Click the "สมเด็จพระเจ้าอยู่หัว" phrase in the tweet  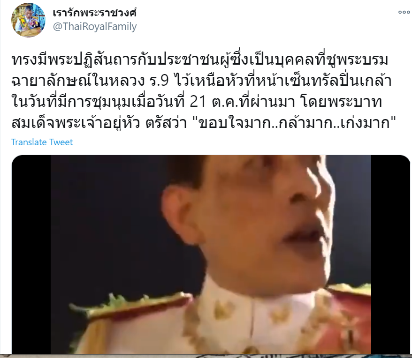click(76, 123)
